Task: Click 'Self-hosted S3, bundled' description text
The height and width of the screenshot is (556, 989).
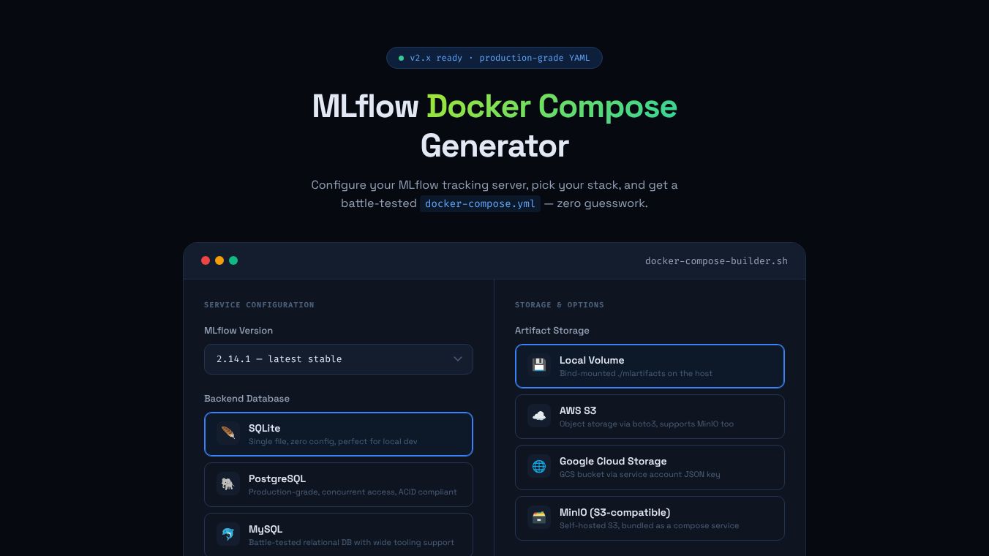Action: 649,526
